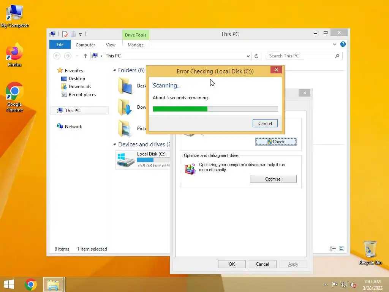
Task: Switch to details view icon
Action: 333,249
